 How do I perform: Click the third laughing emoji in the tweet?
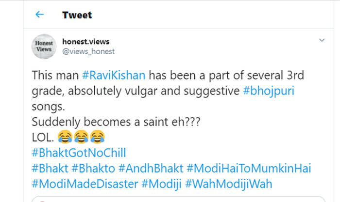tap(97, 137)
